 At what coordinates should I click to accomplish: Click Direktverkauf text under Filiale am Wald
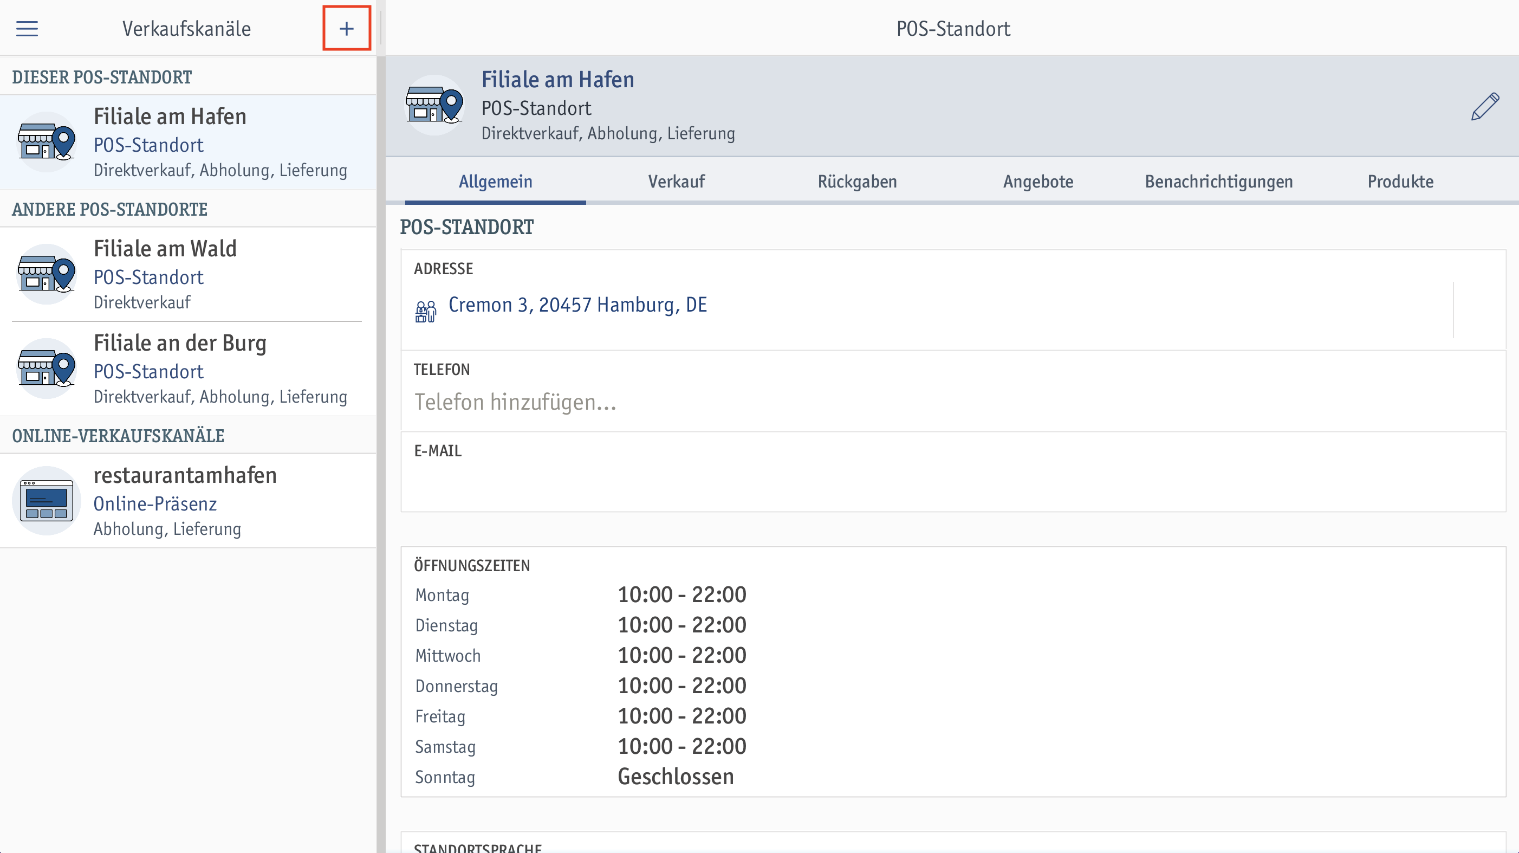click(142, 302)
